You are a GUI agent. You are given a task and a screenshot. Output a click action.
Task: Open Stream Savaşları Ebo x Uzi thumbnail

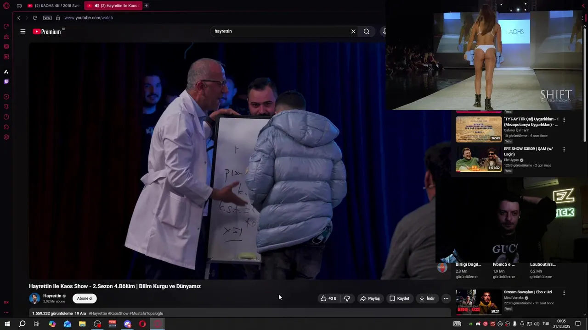(x=479, y=302)
